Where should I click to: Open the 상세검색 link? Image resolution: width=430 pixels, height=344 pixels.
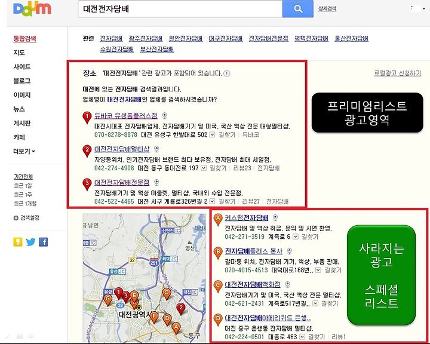pyautogui.click(x=327, y=9)
